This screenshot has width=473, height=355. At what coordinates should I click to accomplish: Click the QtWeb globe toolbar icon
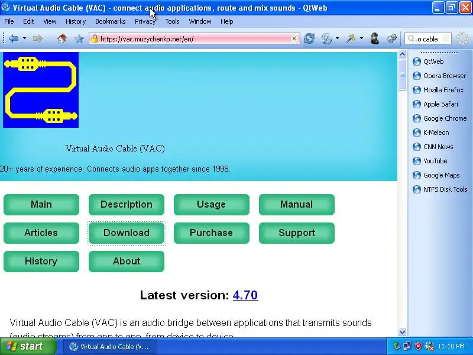pos(326,38)
